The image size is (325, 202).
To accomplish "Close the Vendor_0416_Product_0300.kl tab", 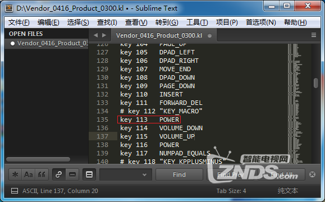I will (209, 36).
